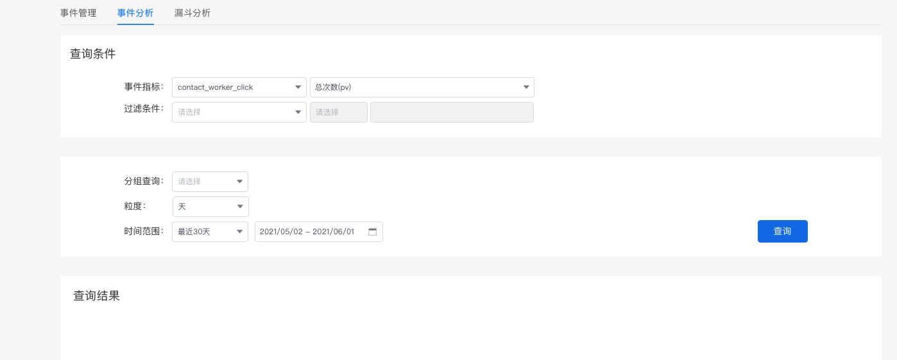Click the arrow on 总次数(pv) dropdown
897x360 pixels.
pos(526,87)
